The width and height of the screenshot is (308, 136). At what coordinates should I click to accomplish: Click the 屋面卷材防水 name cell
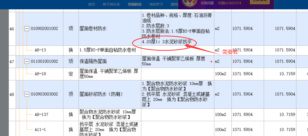[110, 28]
